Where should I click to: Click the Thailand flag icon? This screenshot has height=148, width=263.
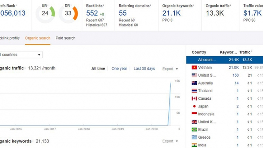pyautogui.click(x=194, y=91)
